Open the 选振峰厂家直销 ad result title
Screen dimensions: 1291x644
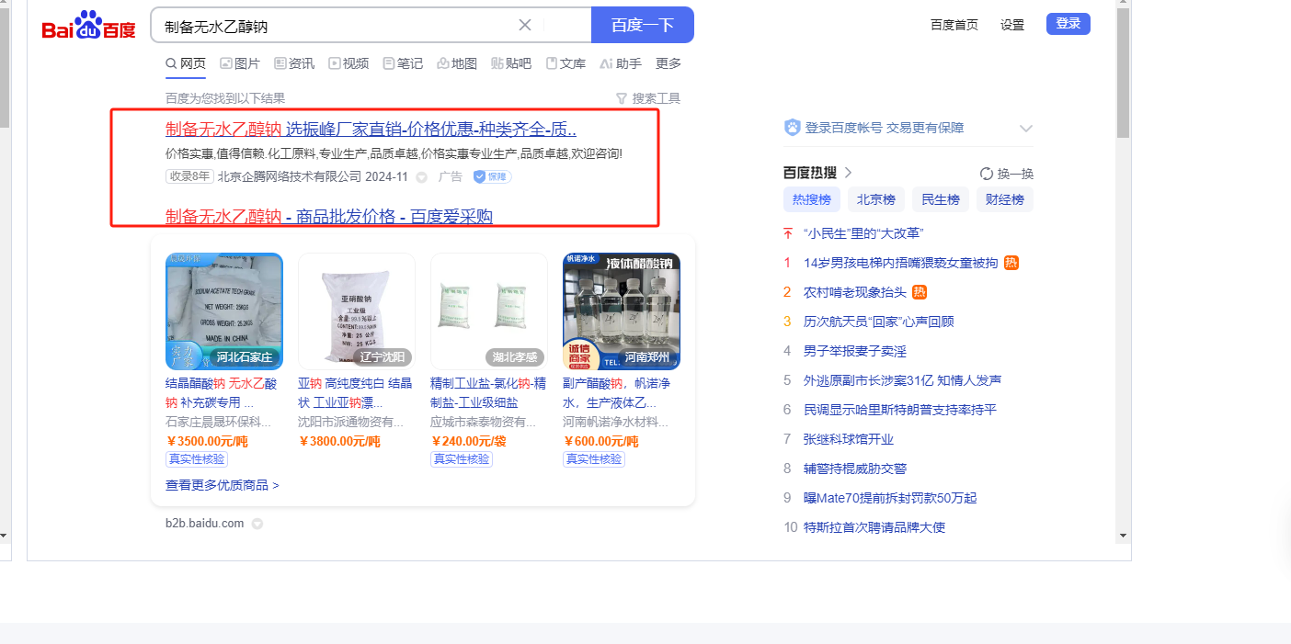coord(371,129)
